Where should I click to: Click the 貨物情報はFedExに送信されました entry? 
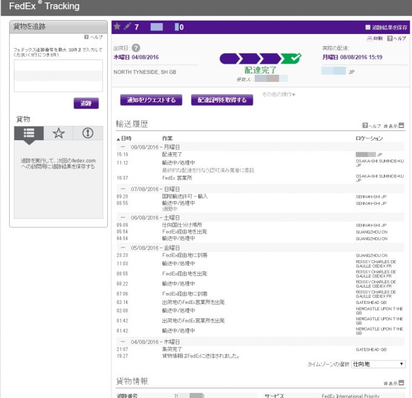201,356
